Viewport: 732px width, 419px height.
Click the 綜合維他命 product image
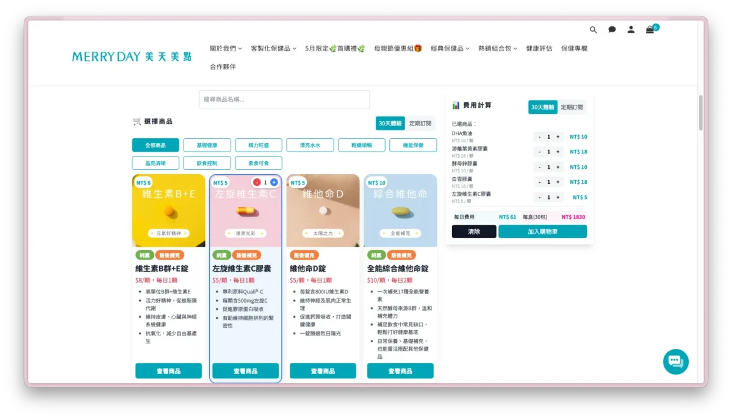pos(401,211)
